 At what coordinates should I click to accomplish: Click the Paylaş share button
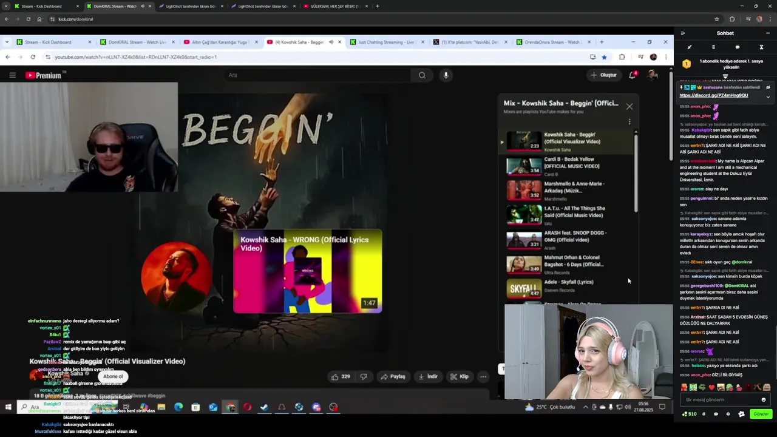tap(393, 376)
